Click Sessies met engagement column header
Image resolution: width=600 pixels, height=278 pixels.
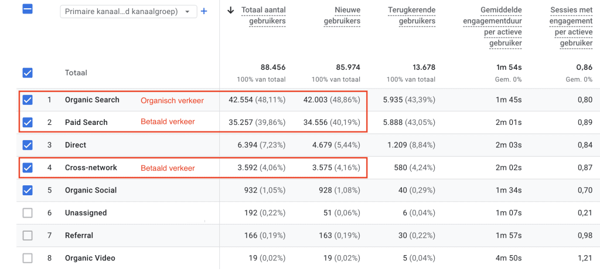(571, 27)
